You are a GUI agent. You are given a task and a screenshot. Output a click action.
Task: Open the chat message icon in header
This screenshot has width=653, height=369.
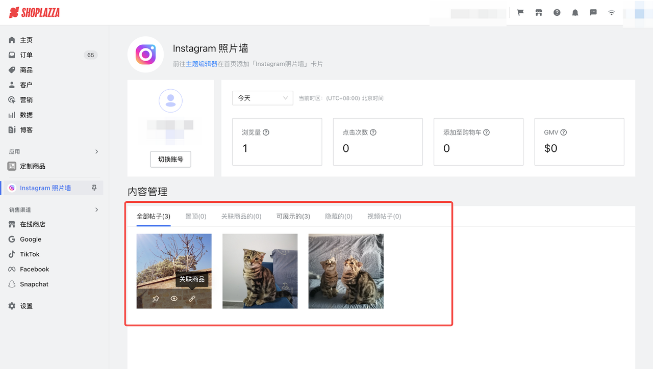point(593,13)
